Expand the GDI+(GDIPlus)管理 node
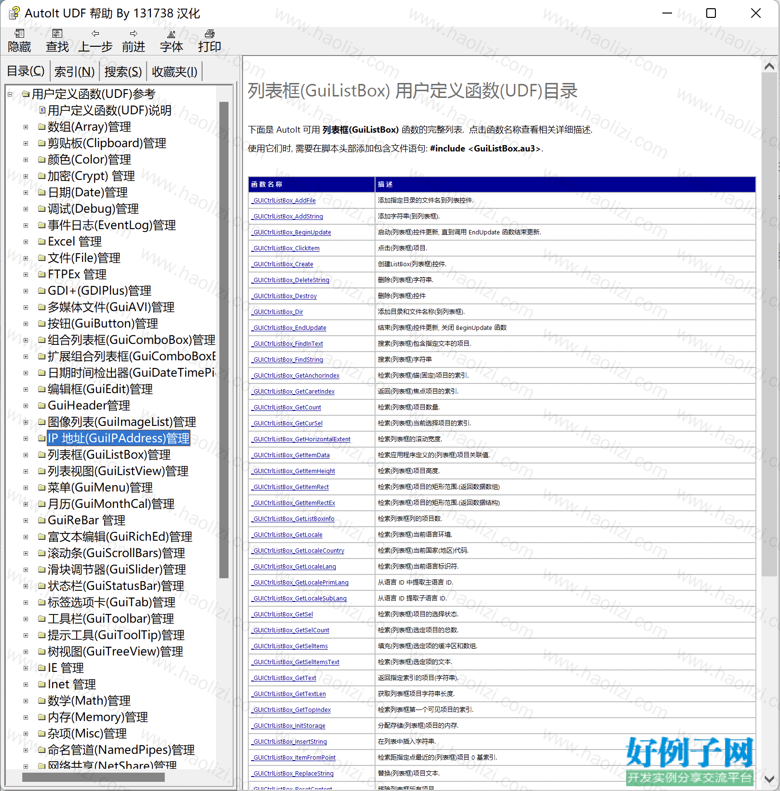The height and width of the screenshot is (791, 780). pos(26,291)
